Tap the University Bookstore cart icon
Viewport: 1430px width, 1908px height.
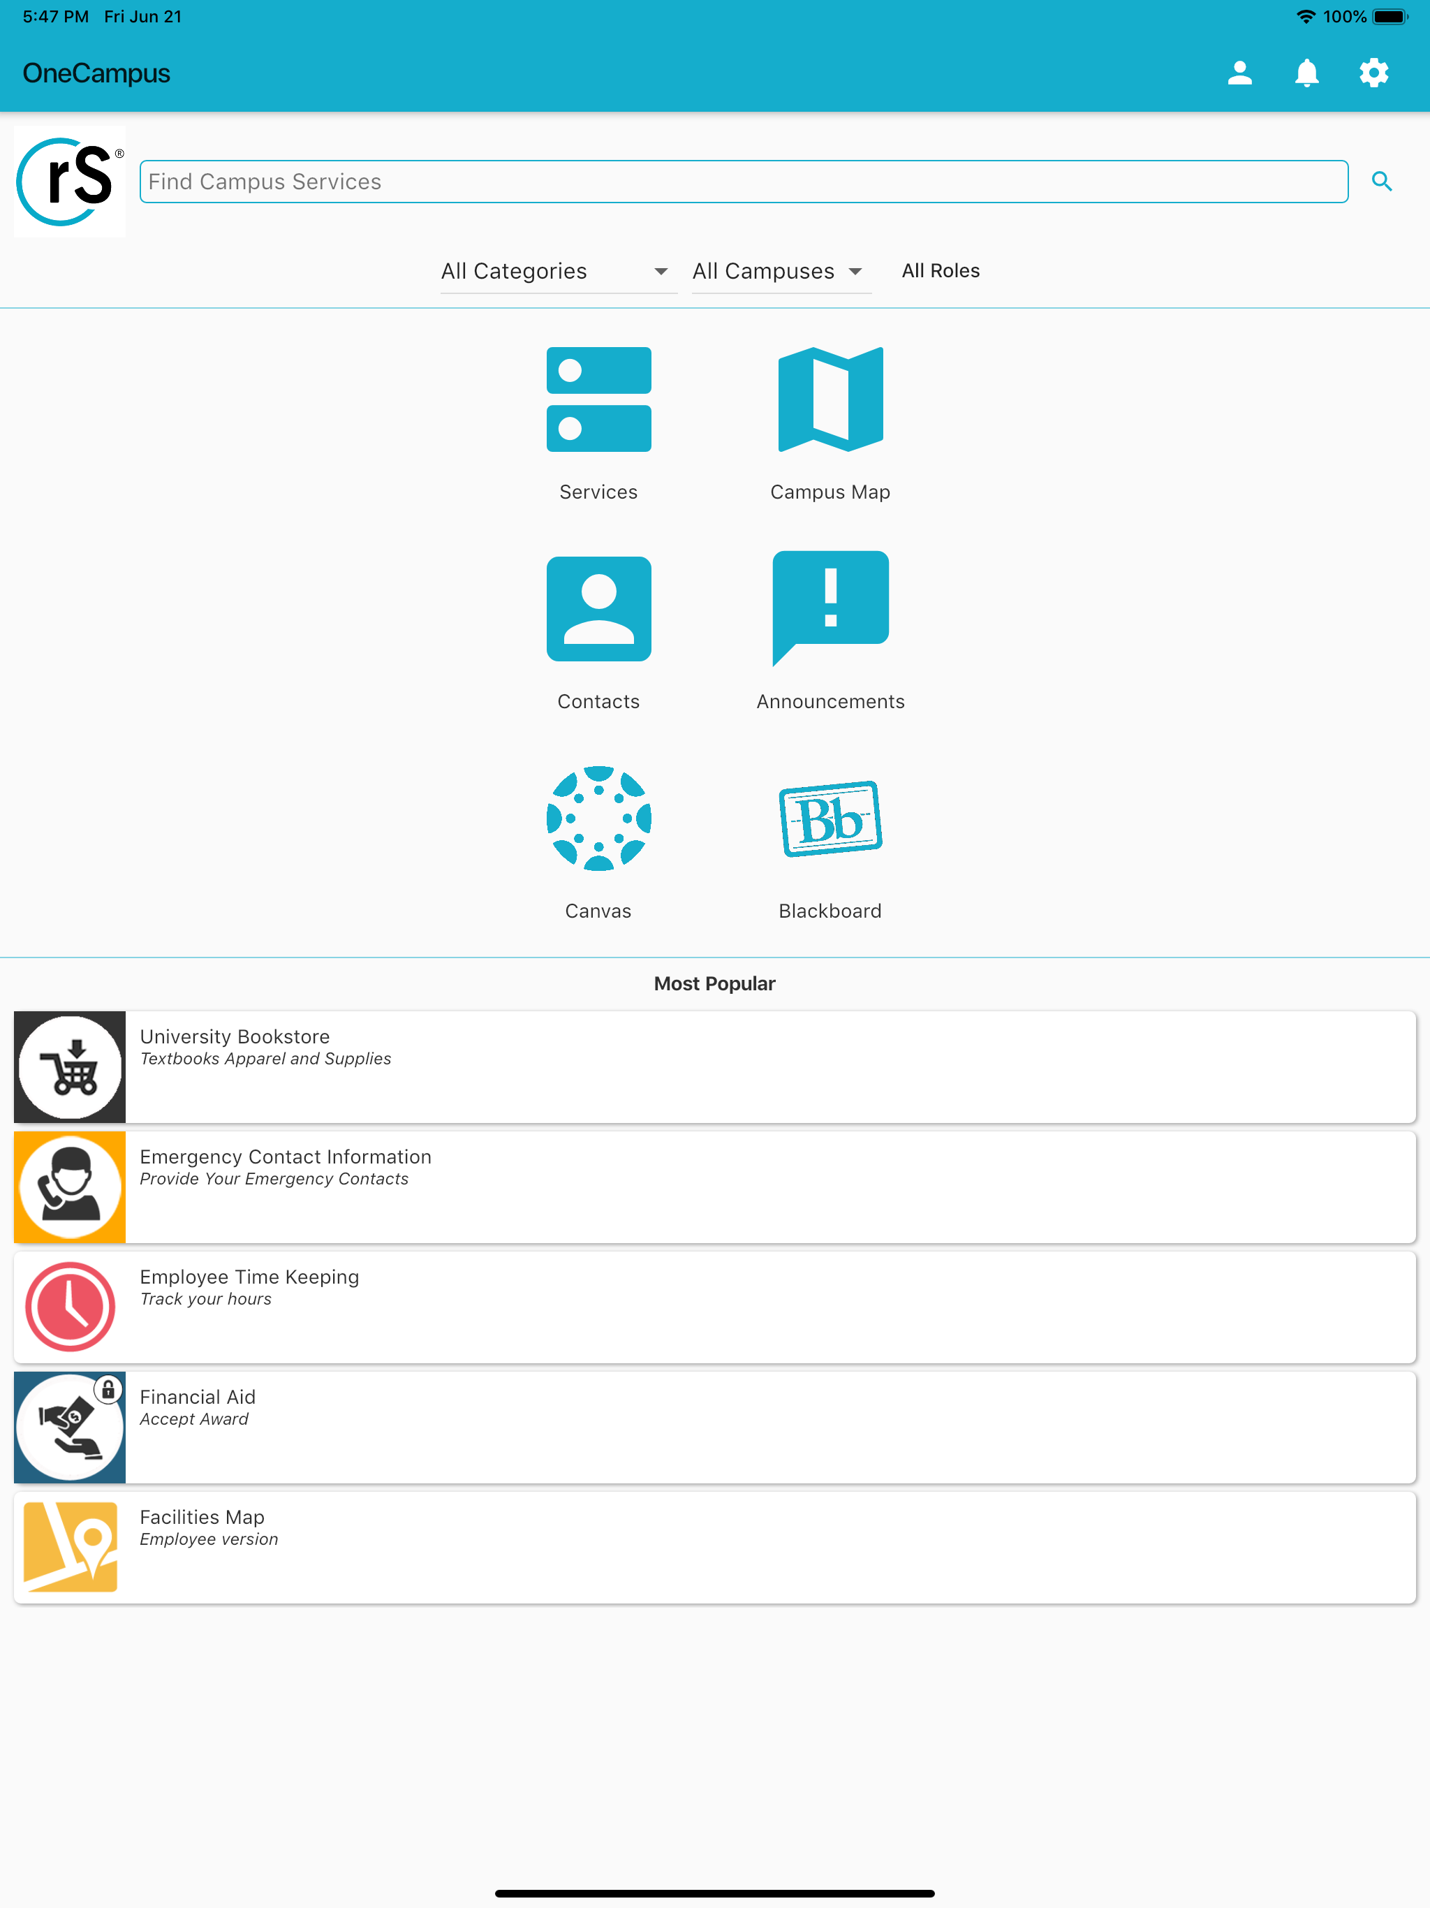[x=70, y=1067]
